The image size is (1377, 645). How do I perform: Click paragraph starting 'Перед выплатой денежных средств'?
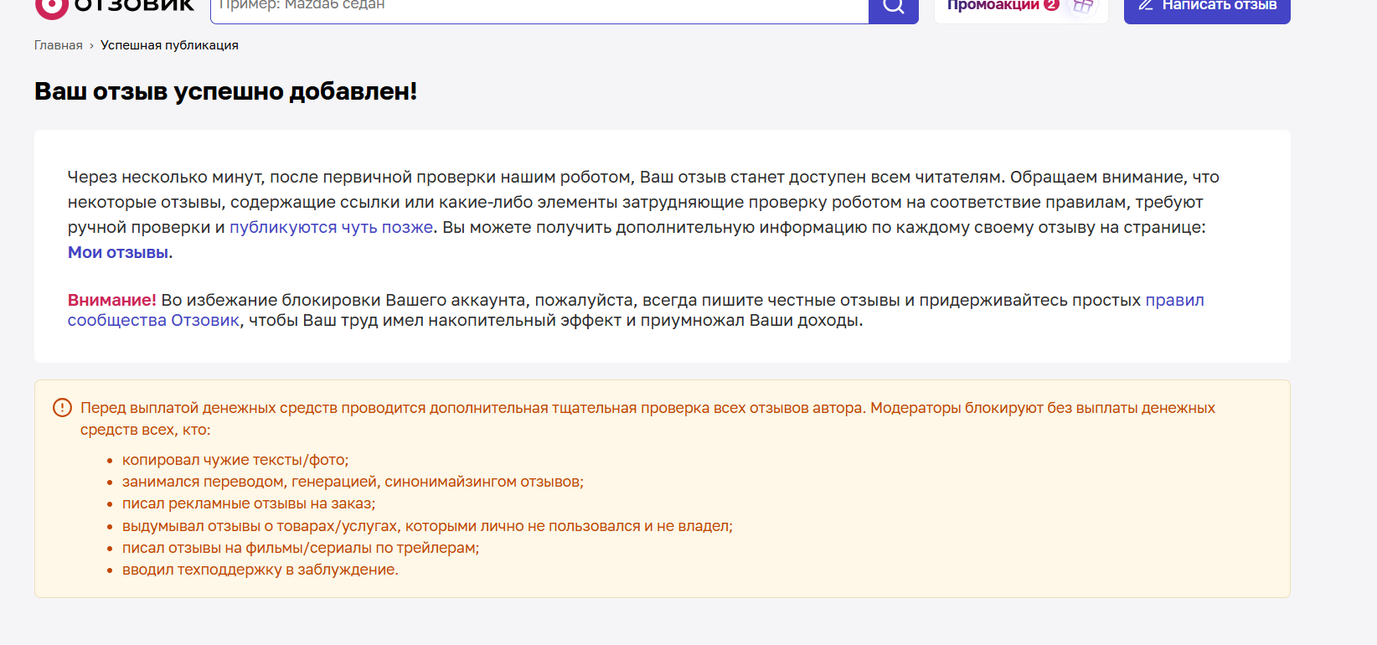(x=647, y=419)
